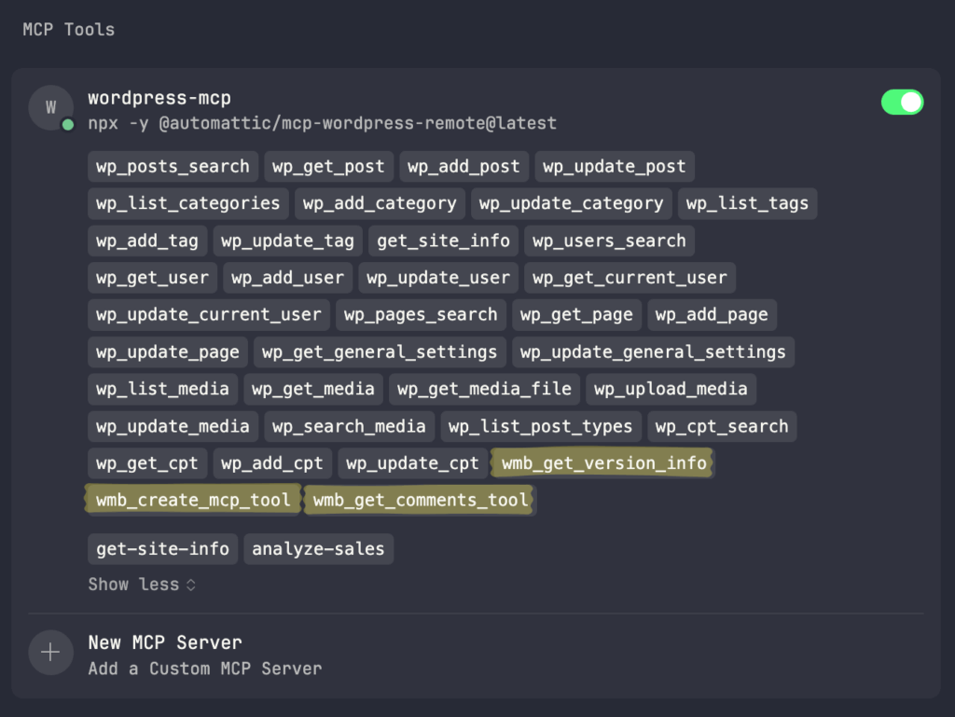The width and height of the screenshot is (955, 717).
Task: Click the wordpress-mcp W avatar icon
Action: click(x=51, y=108)
